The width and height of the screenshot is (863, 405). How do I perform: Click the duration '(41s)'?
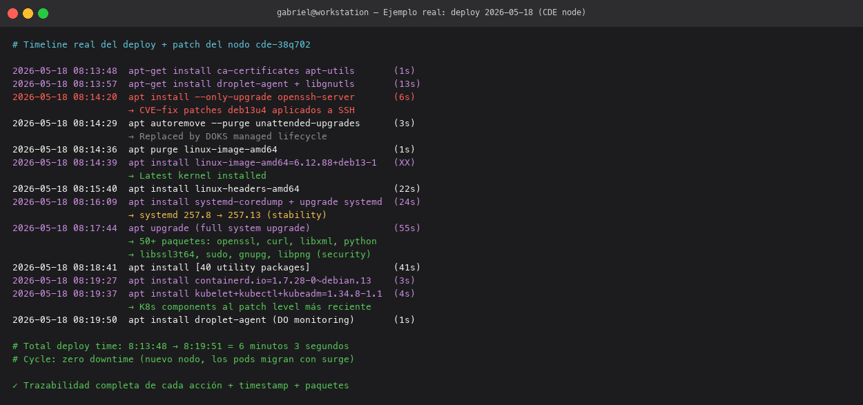click(407, 268)
